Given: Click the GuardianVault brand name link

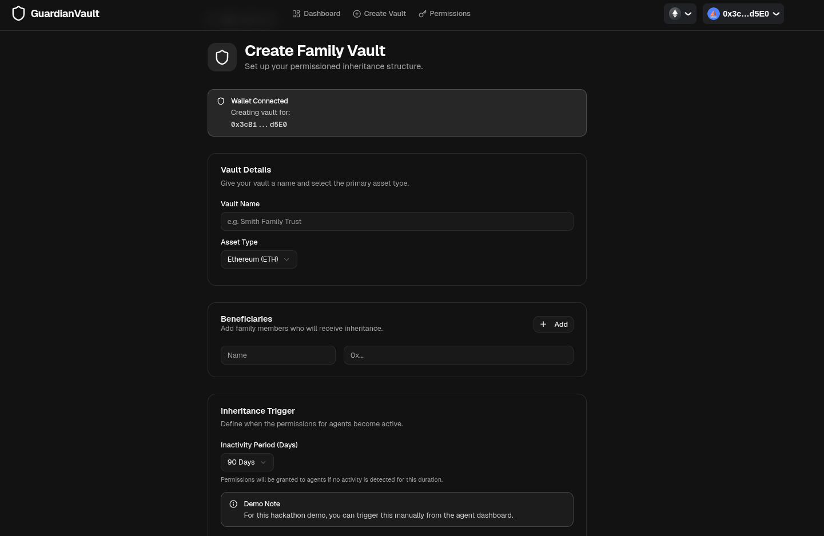Looking at the screenshot, I should [x=65, y=14].
